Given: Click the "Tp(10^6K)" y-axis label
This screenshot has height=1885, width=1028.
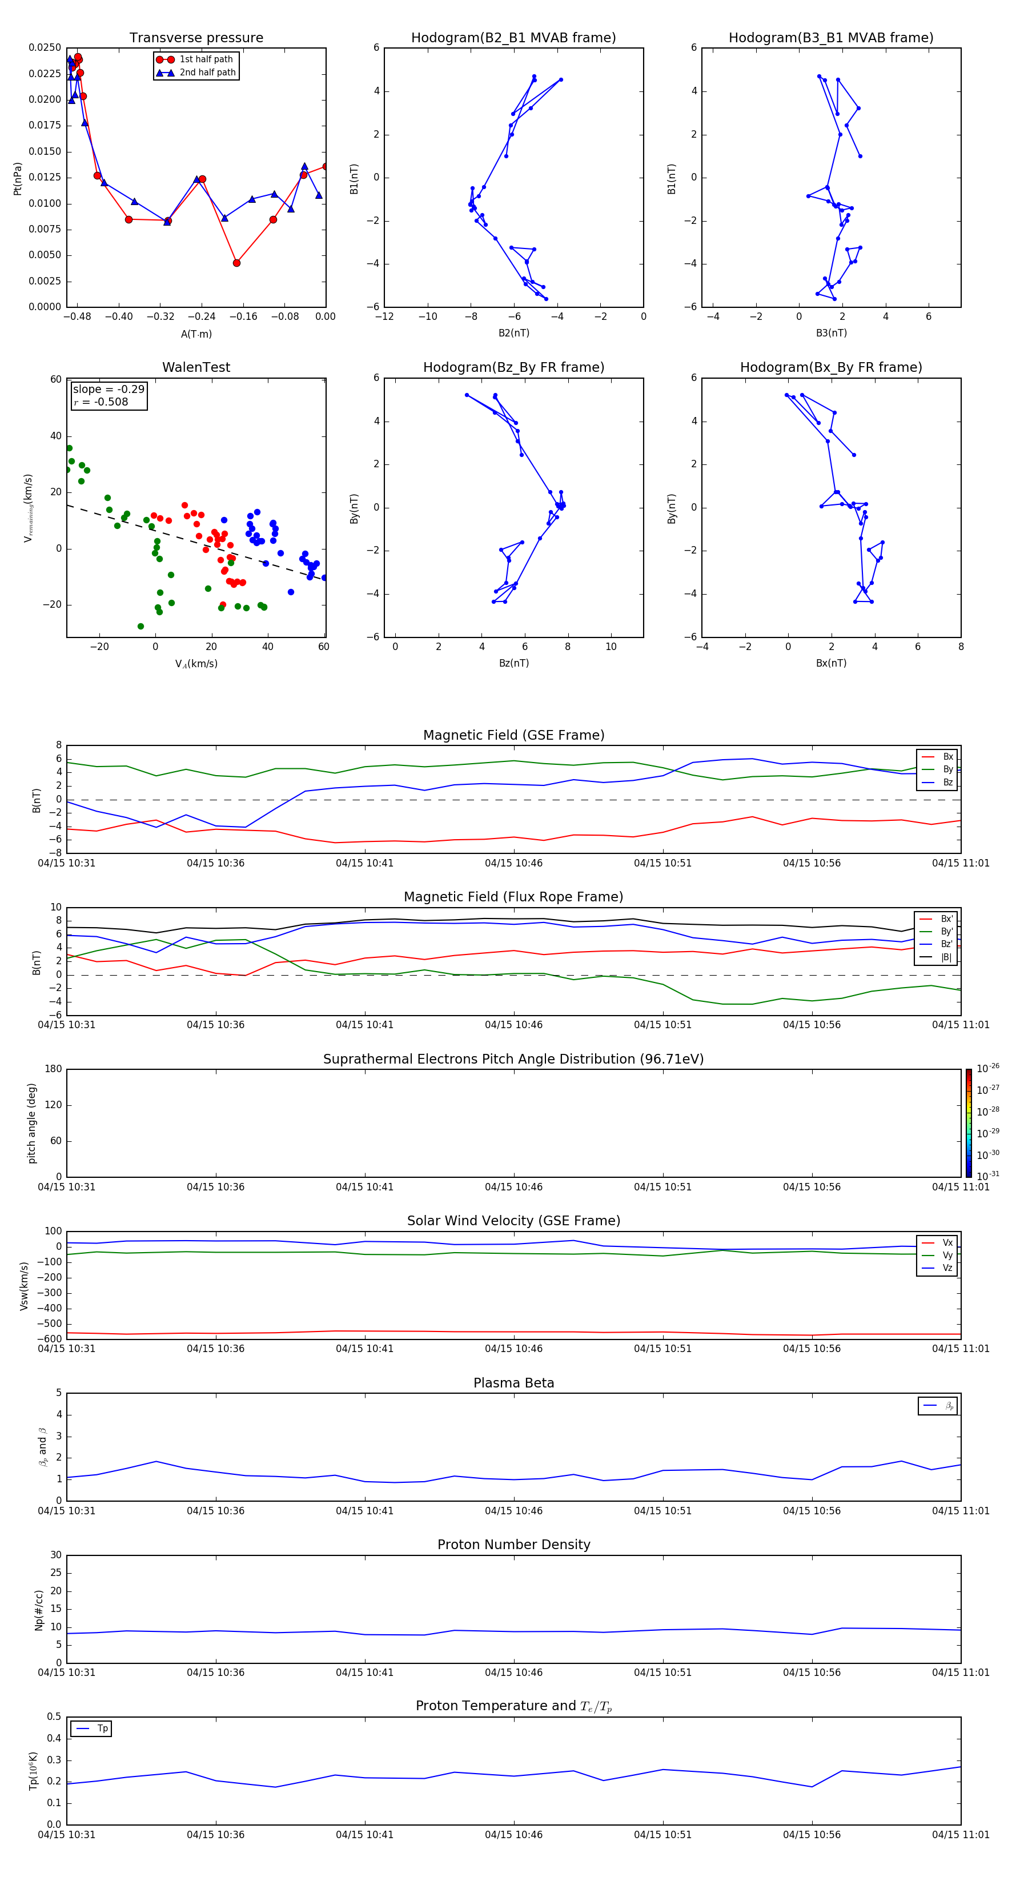Looking at the screenshot, I should (x=33, y=1771).
